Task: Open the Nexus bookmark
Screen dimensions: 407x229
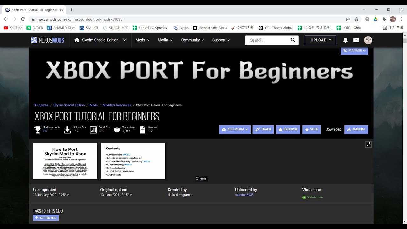Action: point(181,28)
